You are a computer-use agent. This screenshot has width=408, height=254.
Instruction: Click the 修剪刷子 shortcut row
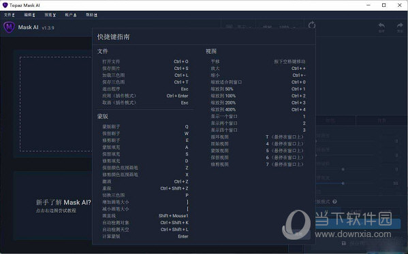tap(145, 141)
